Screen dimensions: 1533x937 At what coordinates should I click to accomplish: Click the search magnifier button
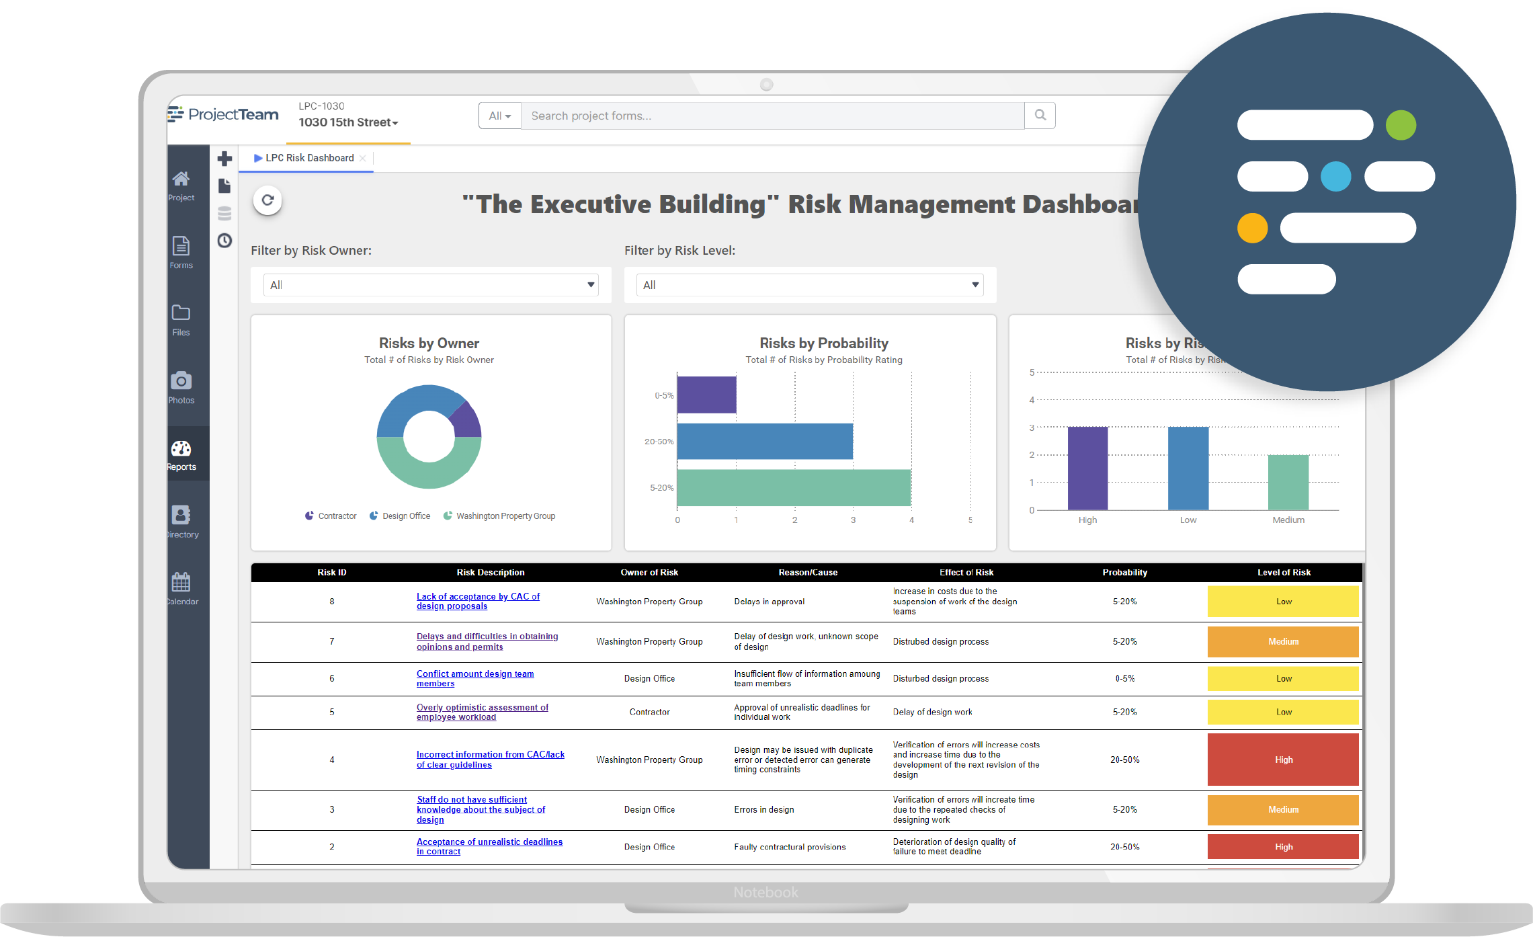(x=1040, y=116)
